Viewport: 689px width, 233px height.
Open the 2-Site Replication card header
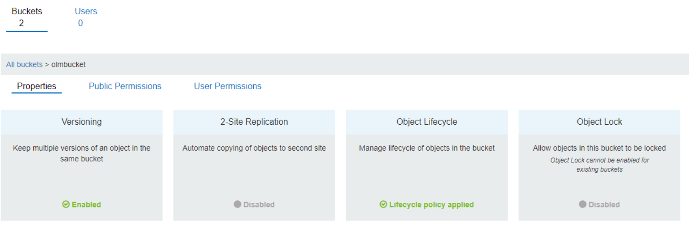254,122
